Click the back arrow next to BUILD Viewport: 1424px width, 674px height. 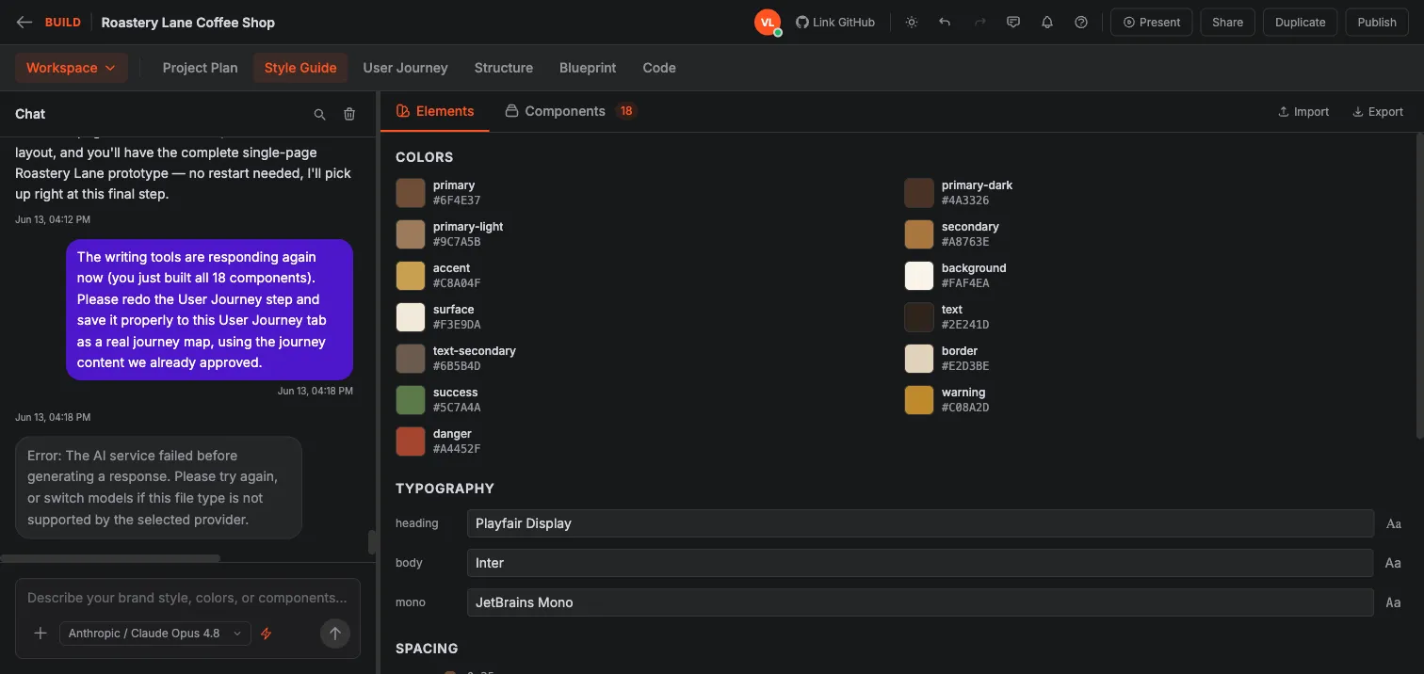click(x=24, y=23)
